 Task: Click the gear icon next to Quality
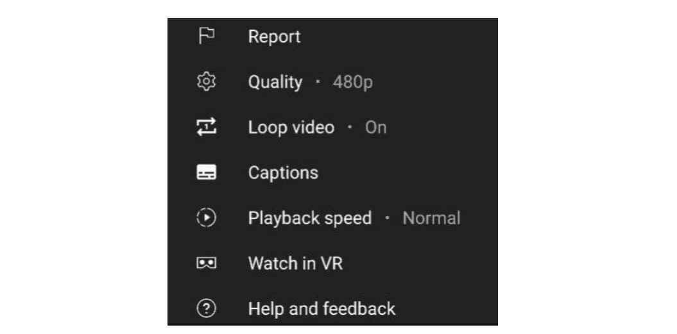click(206, 82)
